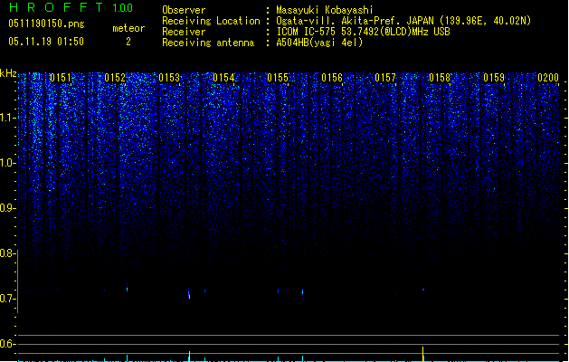Click the date stamp 05.11.19 01:50
The image size is (569, 362).
coord(46,42)
